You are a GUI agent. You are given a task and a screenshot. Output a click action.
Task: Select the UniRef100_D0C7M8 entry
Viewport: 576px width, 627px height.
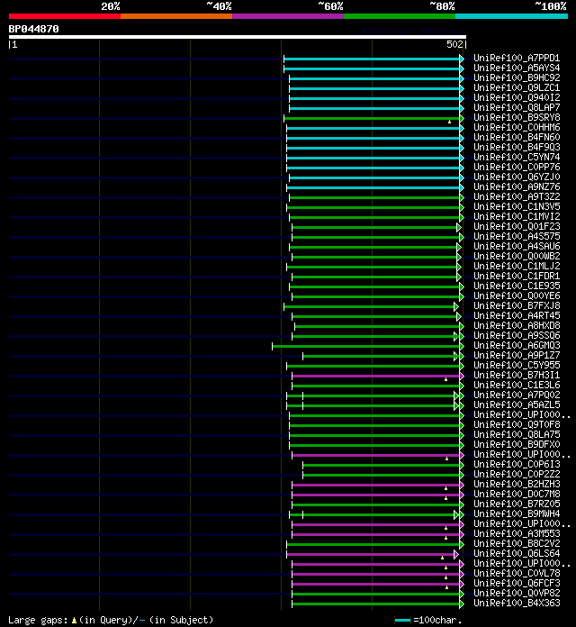click(517, 495)
